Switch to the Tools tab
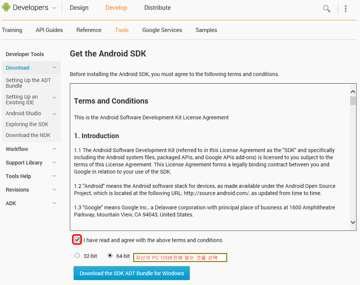Viewport: 360px width, 285px height. pos(122,30)
